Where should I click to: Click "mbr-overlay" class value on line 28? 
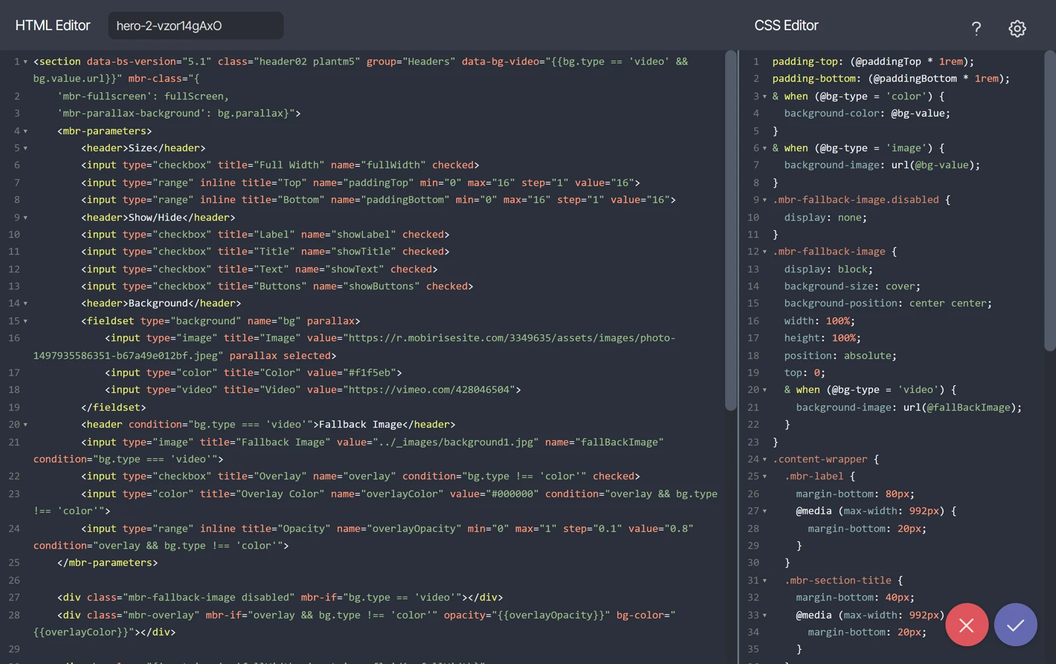pos(162,615)
